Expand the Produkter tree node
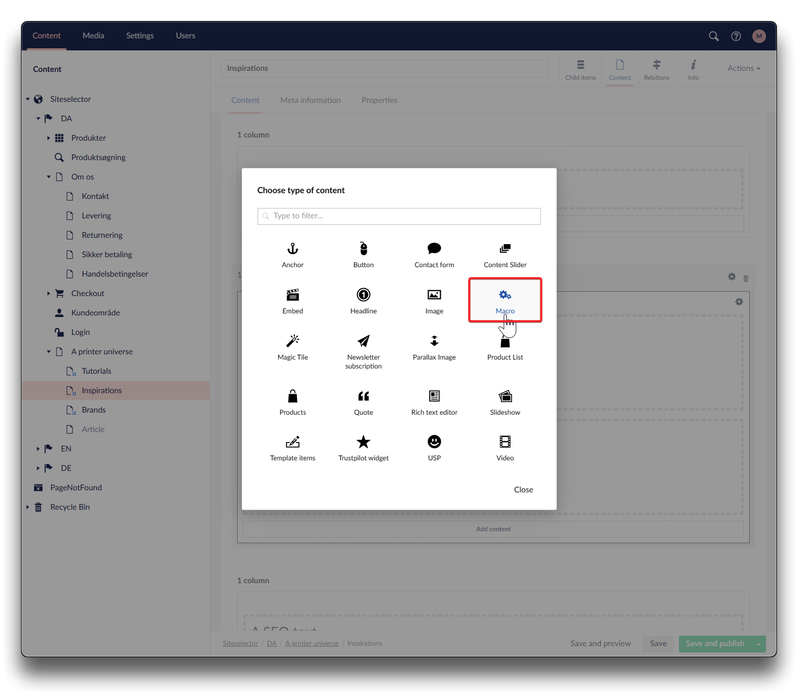Screen dimensions: 798x695 (49, 138)
